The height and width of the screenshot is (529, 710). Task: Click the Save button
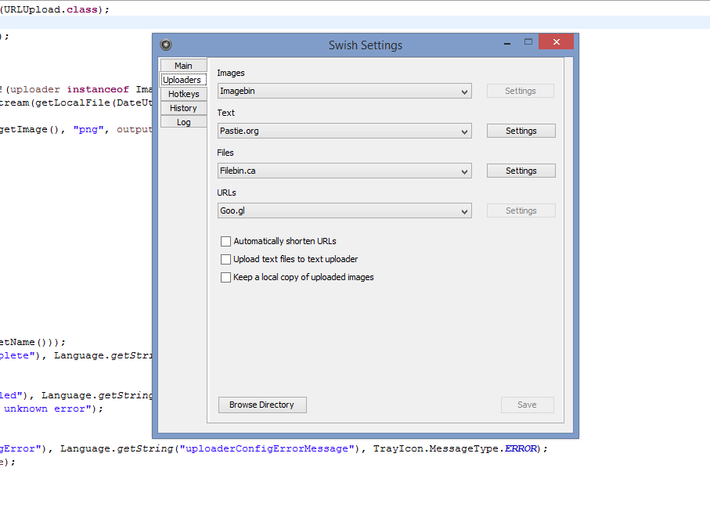(527, 405)
